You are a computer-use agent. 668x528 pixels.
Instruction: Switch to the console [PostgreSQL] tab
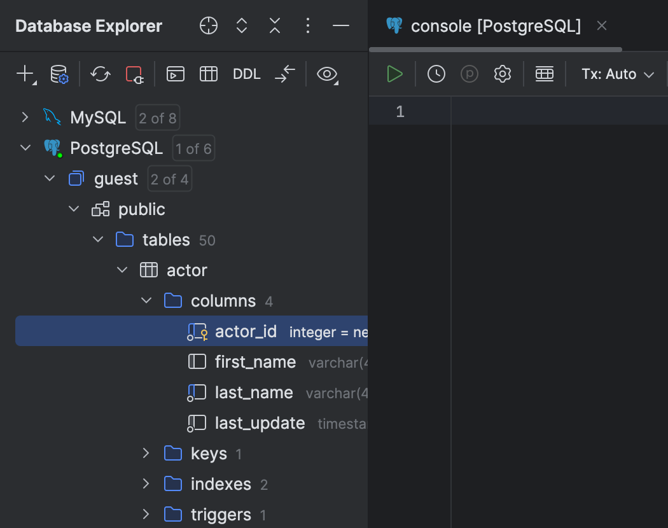[497, 25]
